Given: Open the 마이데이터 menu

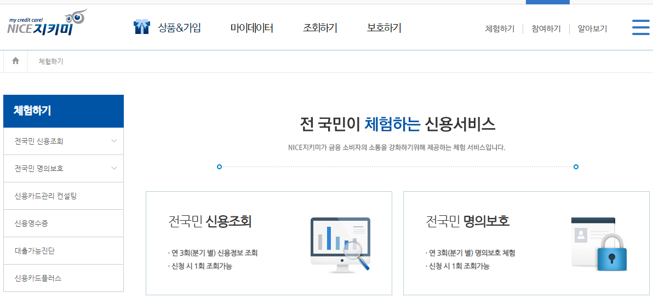Looking at the screenshot, I should [x=252, y=28].
